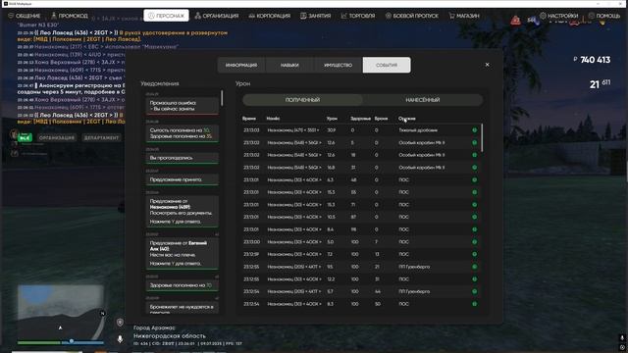Select the 23:12:59 damage row
The height and width of the screenshot is (353, 628).
(x=361, y=254)
